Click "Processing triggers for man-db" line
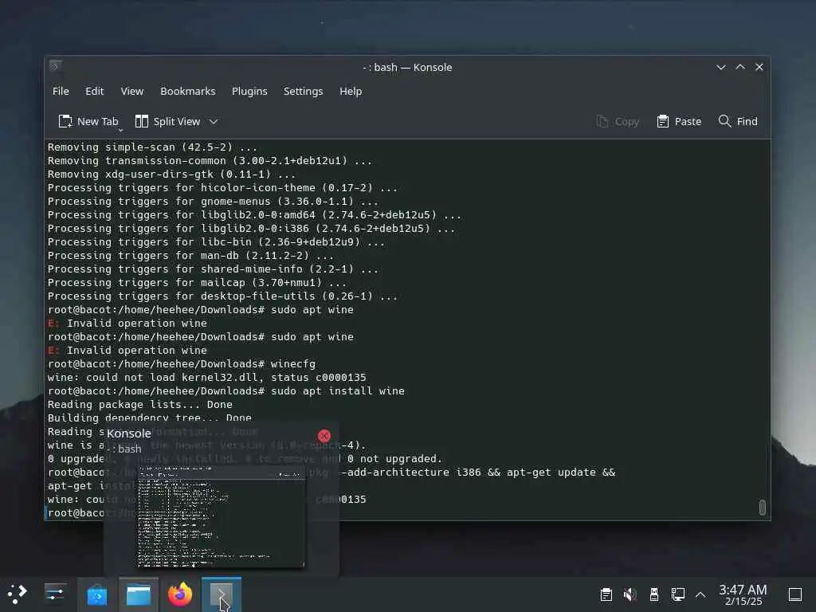 click(190, 256)
